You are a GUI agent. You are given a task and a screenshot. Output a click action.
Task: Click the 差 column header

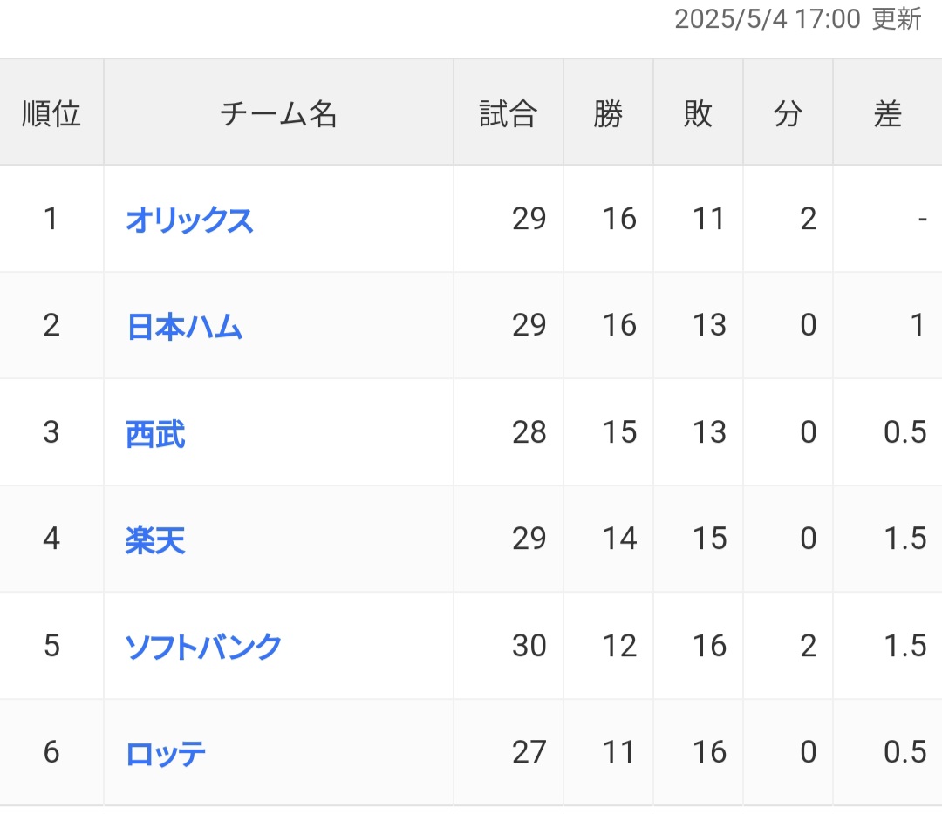pyautogui.click(x=887, y=113)
